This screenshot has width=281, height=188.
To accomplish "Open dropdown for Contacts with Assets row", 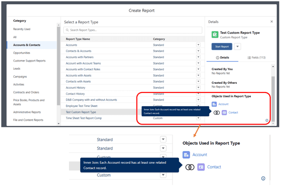I will point(198,81).
